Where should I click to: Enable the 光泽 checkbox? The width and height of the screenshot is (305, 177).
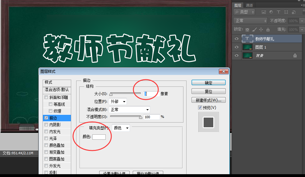46,138
